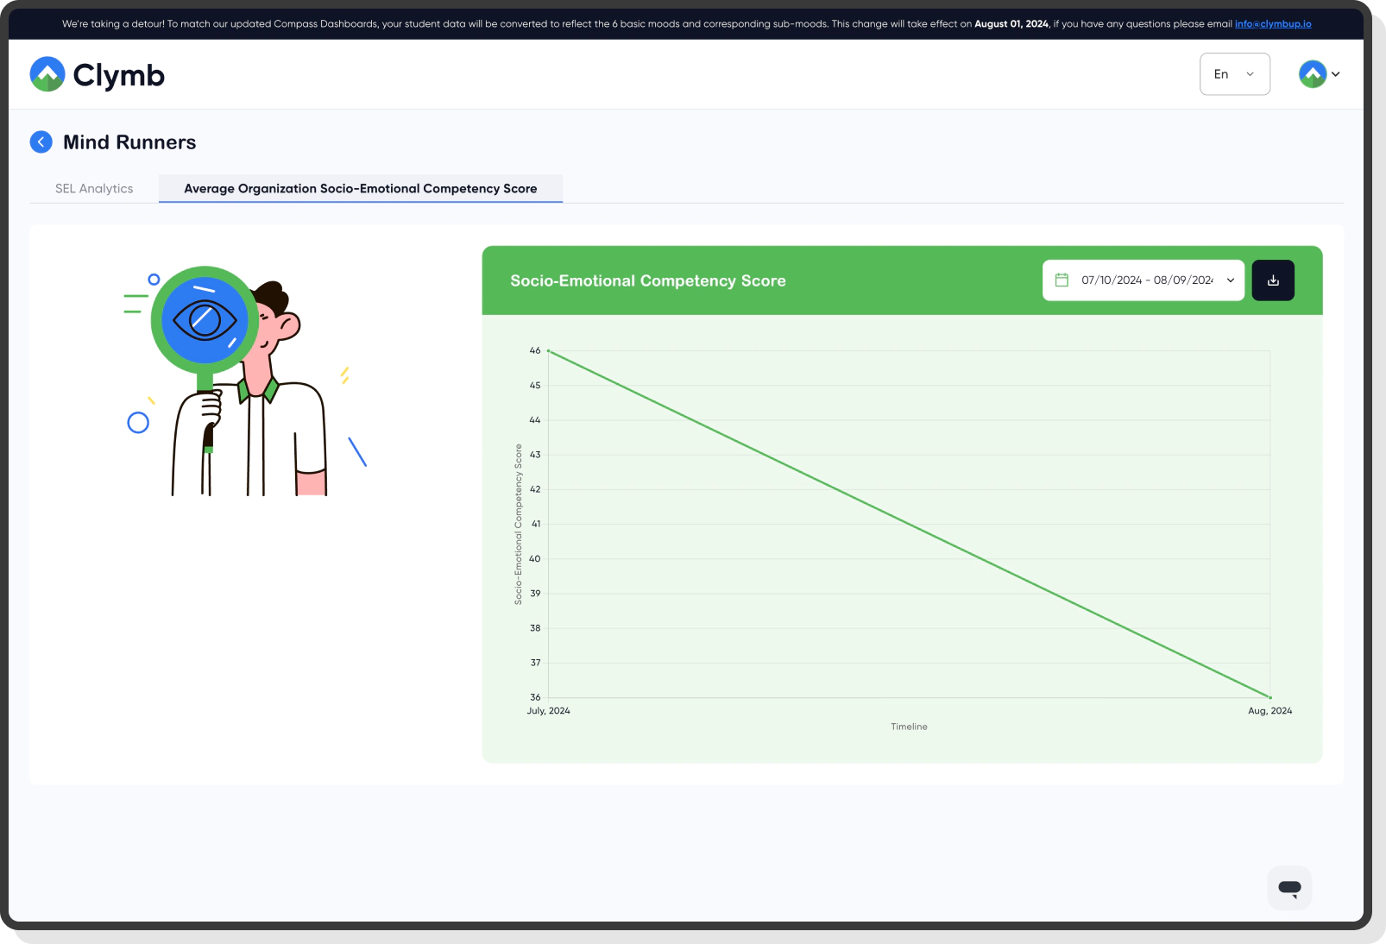This screenshot has height=944, width=1386.
Task: Click the green arrow icon inside the Clymb logo
Action: 48,73
